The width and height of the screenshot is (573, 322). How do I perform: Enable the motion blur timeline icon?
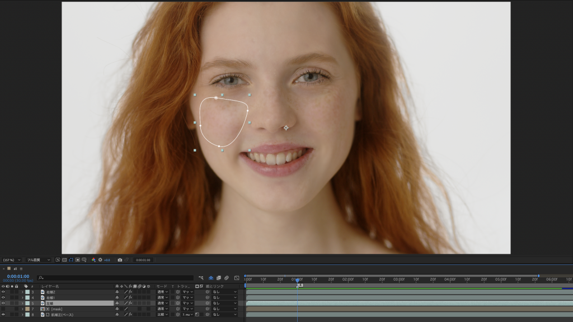pyautogui.click(x=227, y=278)
